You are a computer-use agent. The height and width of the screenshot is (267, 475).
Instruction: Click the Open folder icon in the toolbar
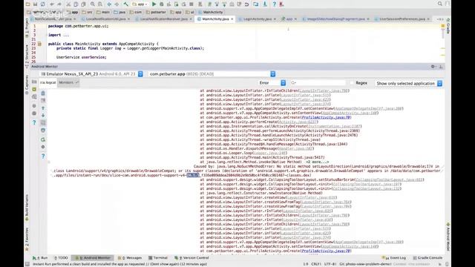point(27,4)
